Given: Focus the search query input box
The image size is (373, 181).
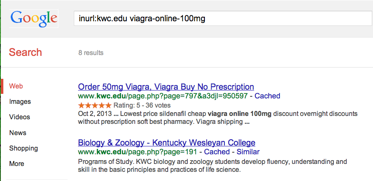Looking at the screenshot, I should pos(221,19).
